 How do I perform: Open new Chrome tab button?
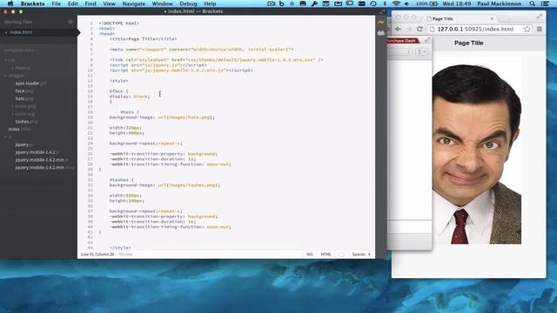[505, 18]
